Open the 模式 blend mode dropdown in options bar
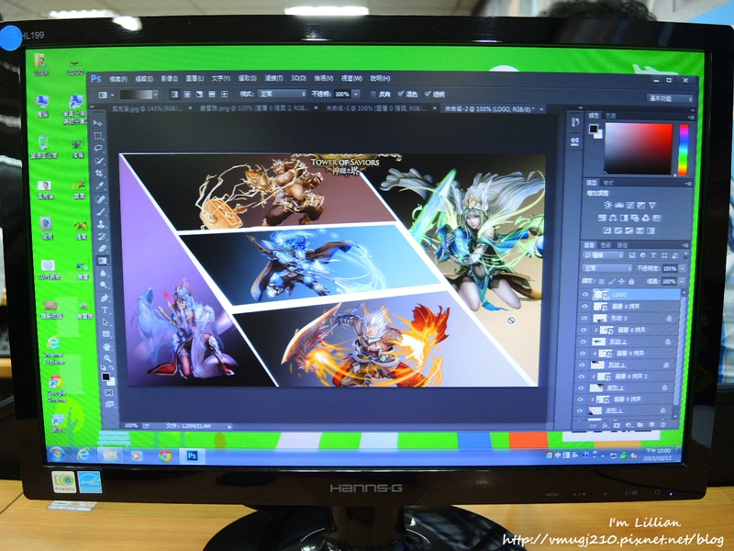The height and width of the screenshot is (551, 734). click(x=283, y=94)
